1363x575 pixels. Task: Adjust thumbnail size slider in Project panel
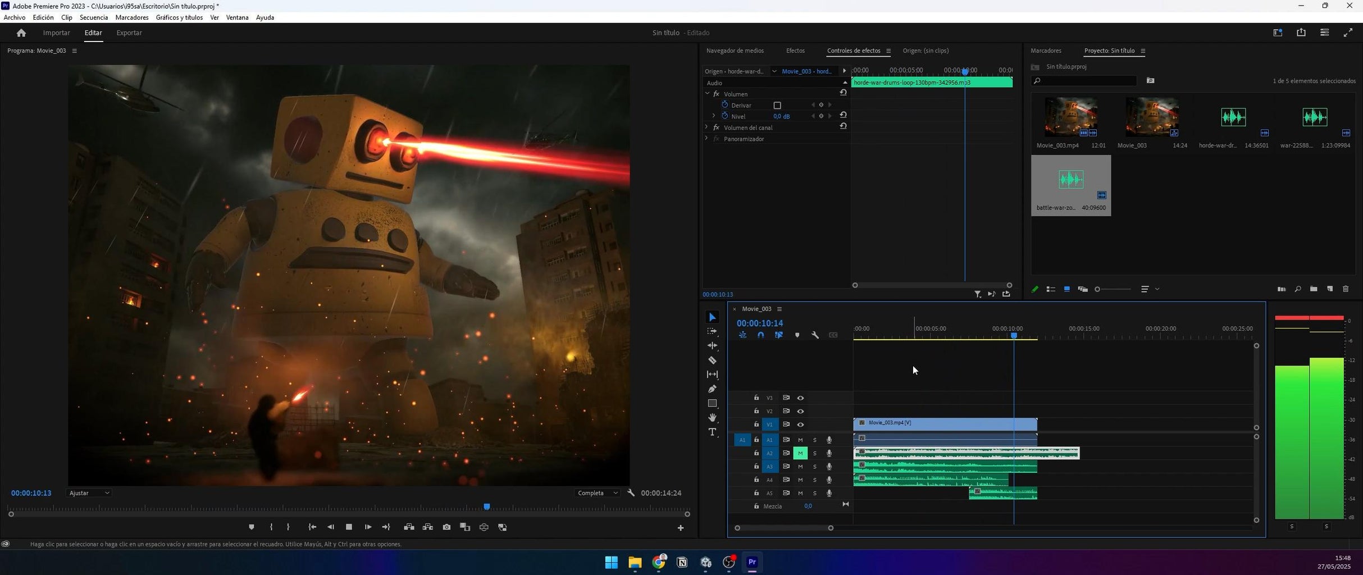1113,289
